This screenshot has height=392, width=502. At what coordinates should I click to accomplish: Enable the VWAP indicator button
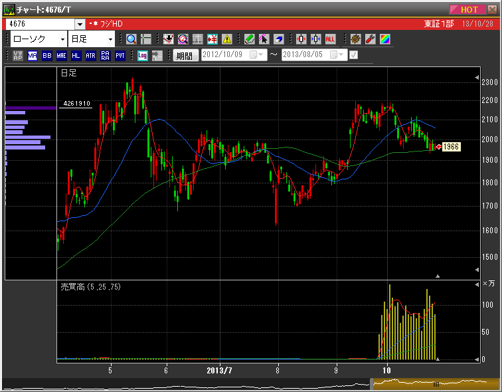click(18, 56)
